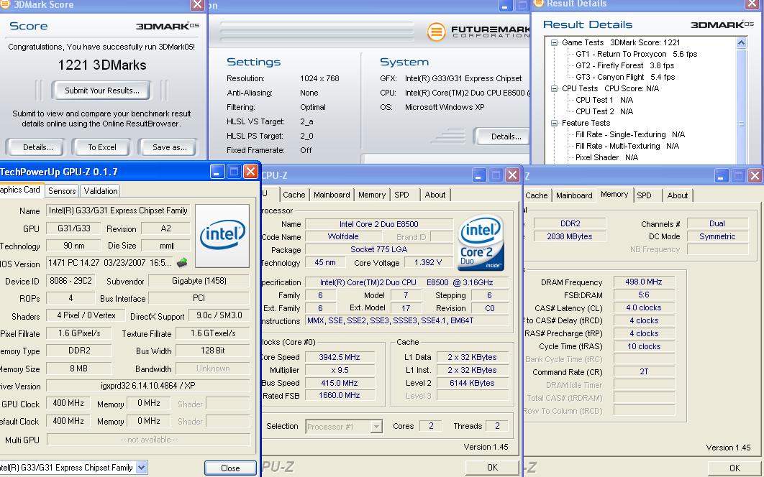Open Cache tab in CPU-Z Memory window
764x477 pixels.
(537, 195)
